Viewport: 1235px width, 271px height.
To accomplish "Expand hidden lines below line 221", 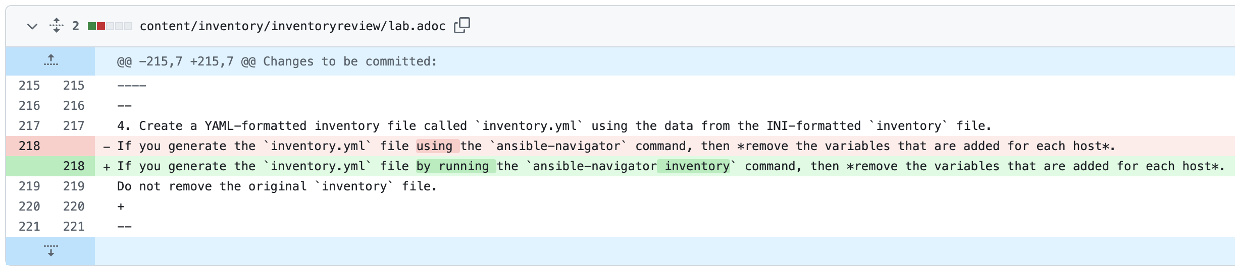I will (50, 250).
